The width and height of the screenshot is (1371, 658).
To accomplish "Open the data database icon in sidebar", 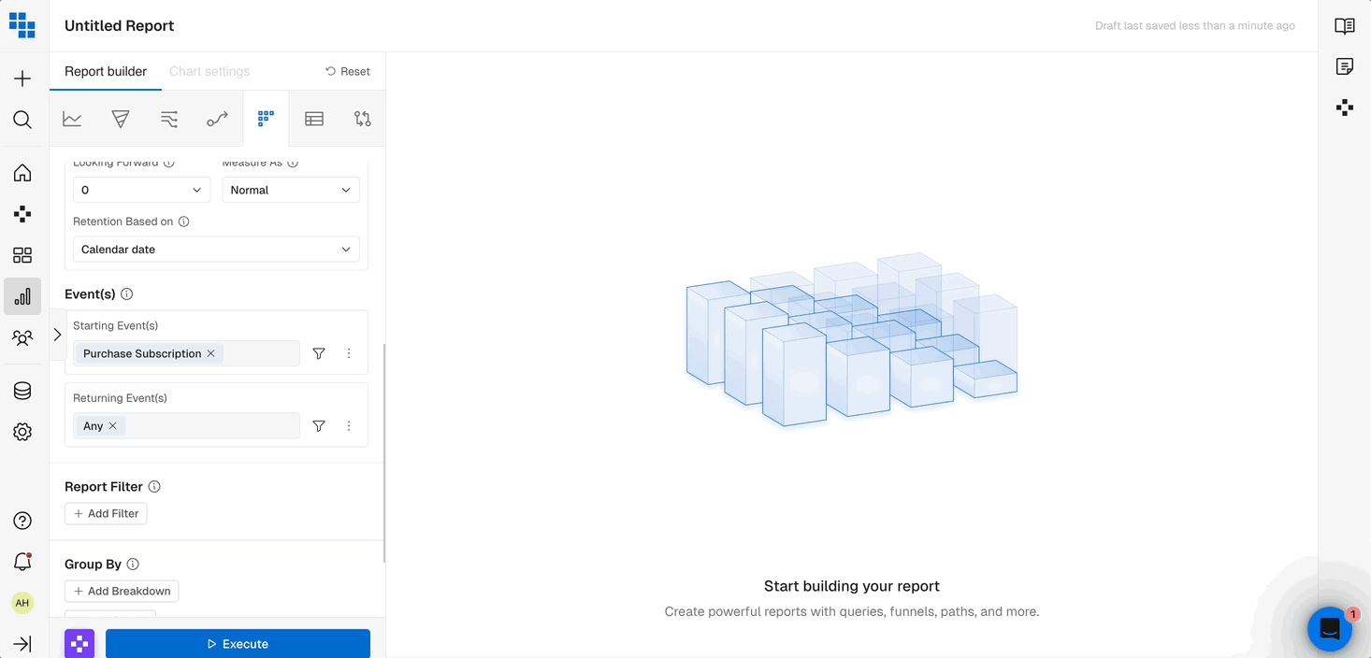I will [x=22, y=391].
